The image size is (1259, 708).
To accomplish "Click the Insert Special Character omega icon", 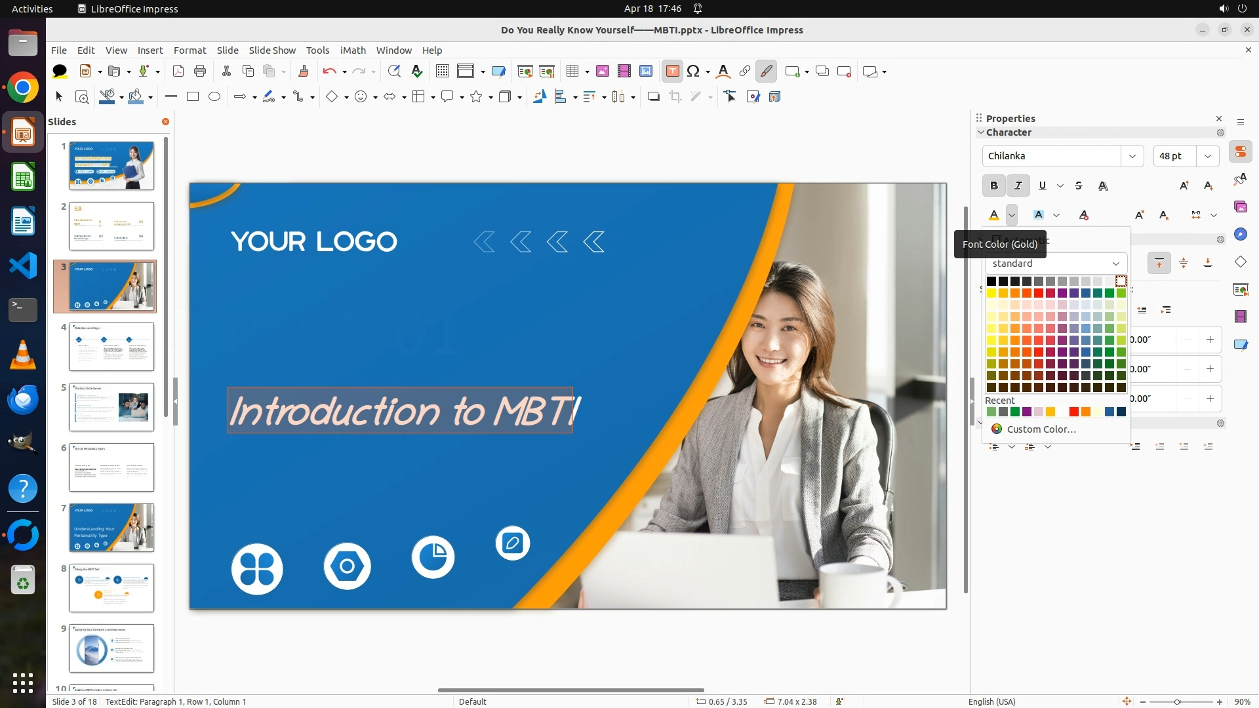I will coord(693,71).
